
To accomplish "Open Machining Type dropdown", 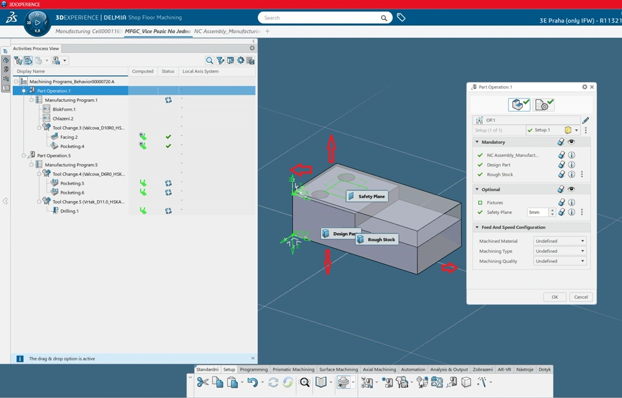I will (x=560, y=251).
